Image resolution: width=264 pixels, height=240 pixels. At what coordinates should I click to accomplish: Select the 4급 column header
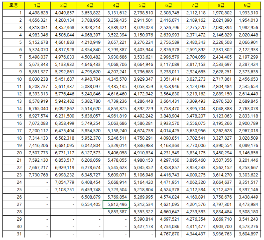point(116,6)
